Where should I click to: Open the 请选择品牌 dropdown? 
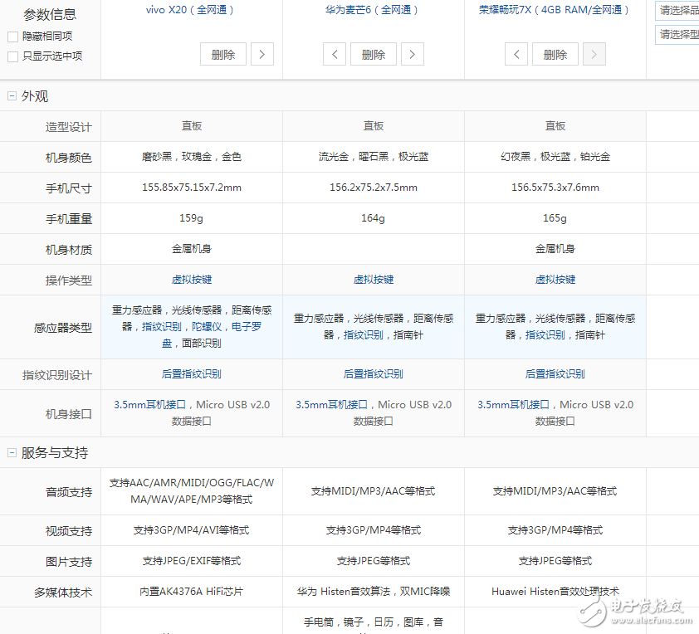click(x=679, y=10)
